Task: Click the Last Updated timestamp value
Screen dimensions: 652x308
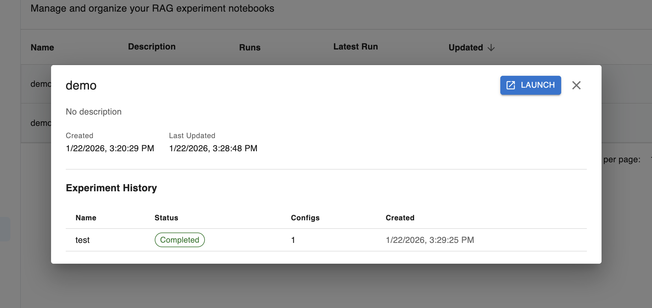Action: (213, 148)
